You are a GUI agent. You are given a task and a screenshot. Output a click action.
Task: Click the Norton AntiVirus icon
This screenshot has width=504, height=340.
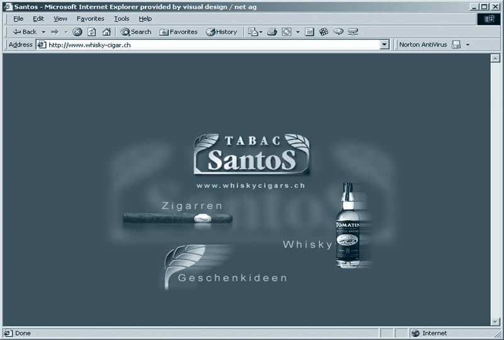click(x=456, y=45)
